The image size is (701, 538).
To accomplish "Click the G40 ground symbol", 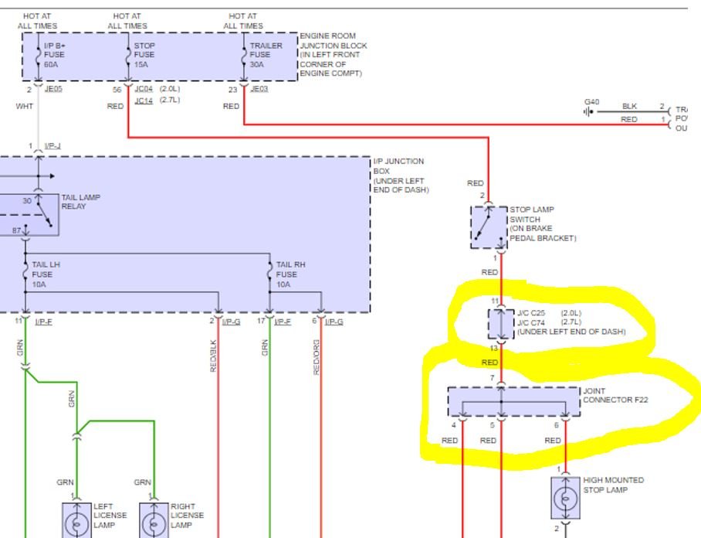I will coord(591,111).
